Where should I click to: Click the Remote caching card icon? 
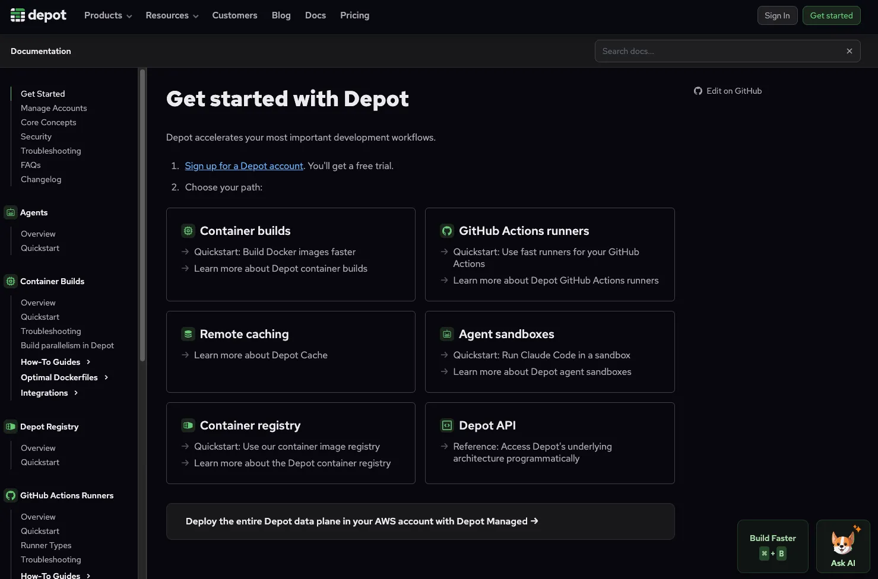click(x=188, y=334)
